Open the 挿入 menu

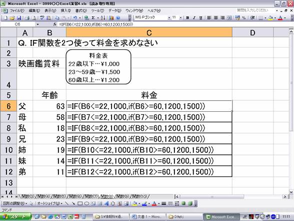coord(65,11)
